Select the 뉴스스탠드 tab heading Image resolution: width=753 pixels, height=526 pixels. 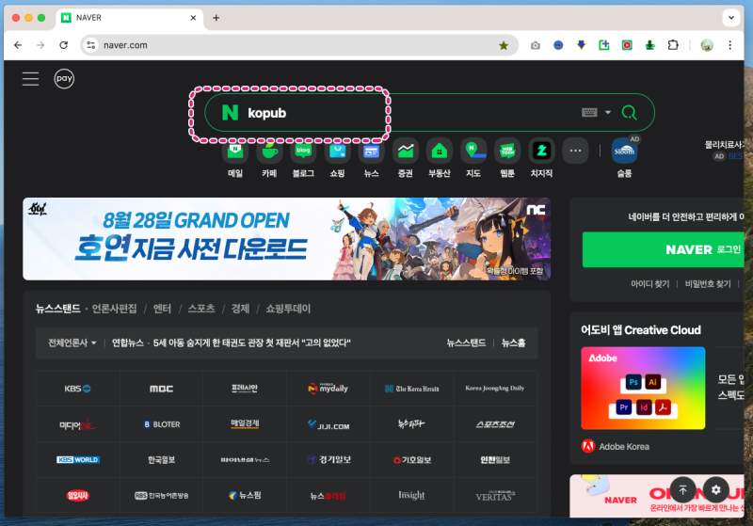[x=57, y=309]
